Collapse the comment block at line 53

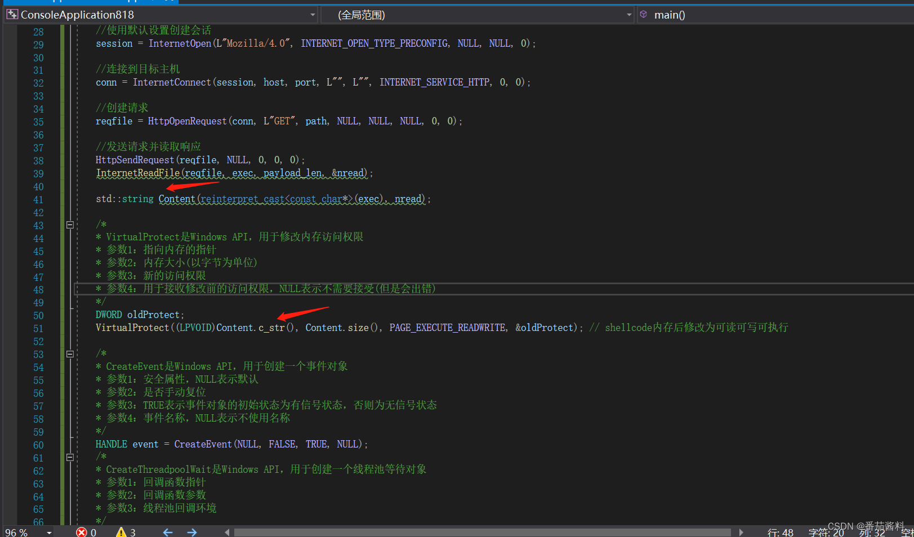70,354
